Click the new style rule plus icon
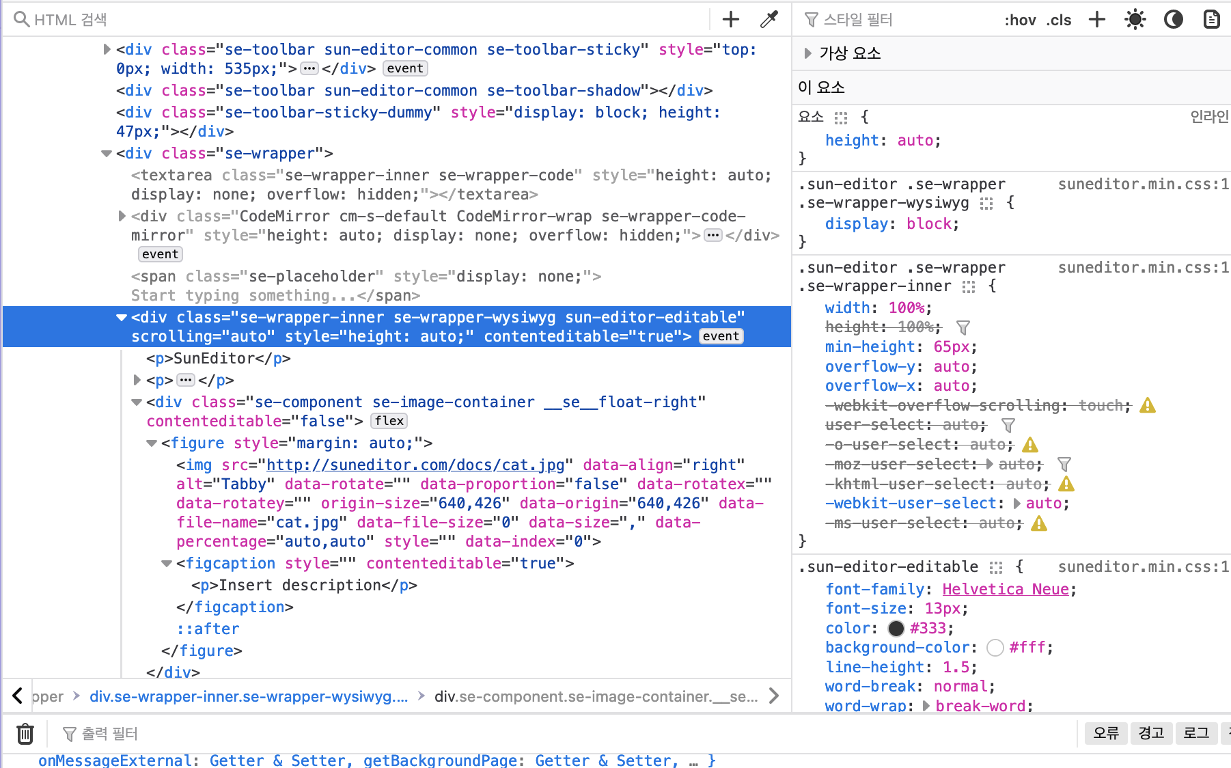Screen dimensions: 1231x768 pos(1096,19)
